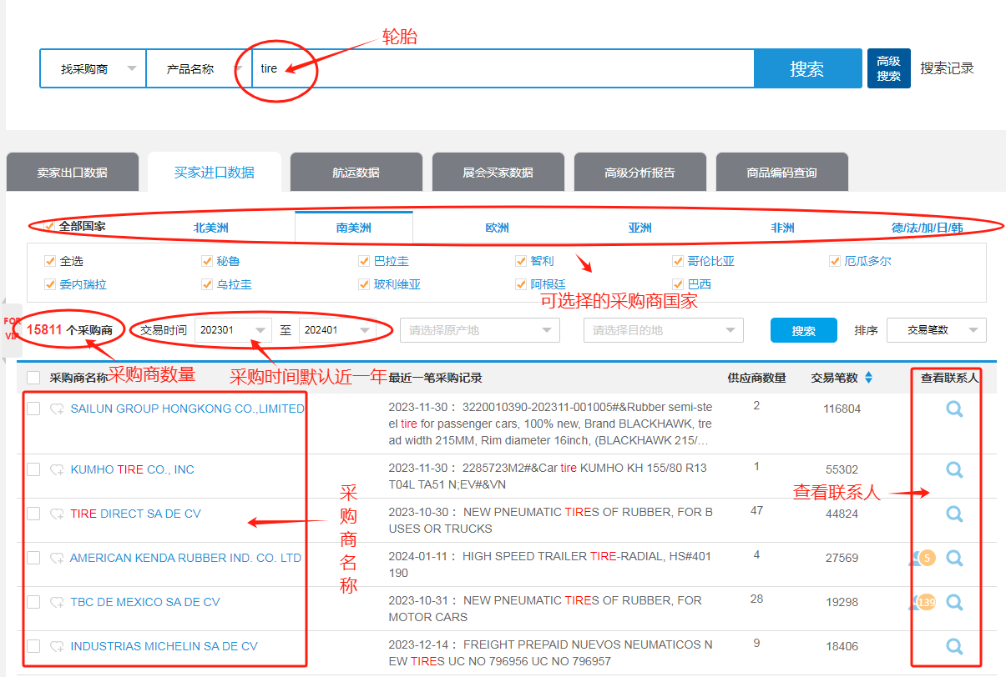
Task: Toggle the 巴西 country checkbox
Action: (679, 284)
